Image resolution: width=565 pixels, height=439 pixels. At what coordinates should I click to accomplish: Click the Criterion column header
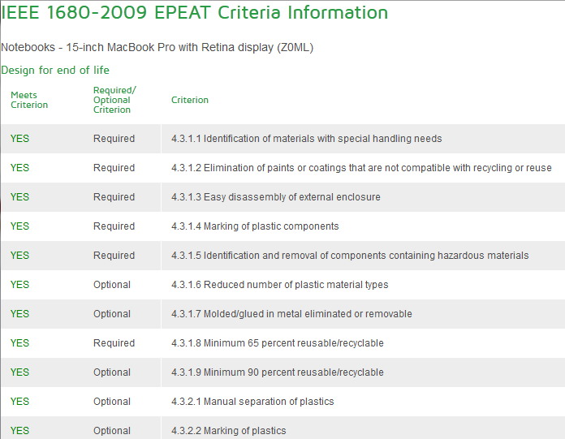(x=190, y=100)
